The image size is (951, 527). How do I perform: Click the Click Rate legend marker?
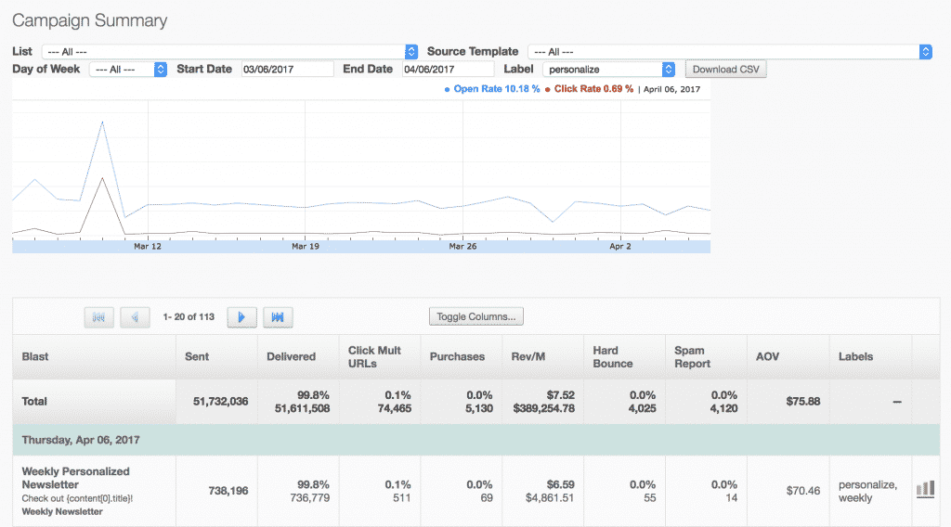tap(548, 90)
